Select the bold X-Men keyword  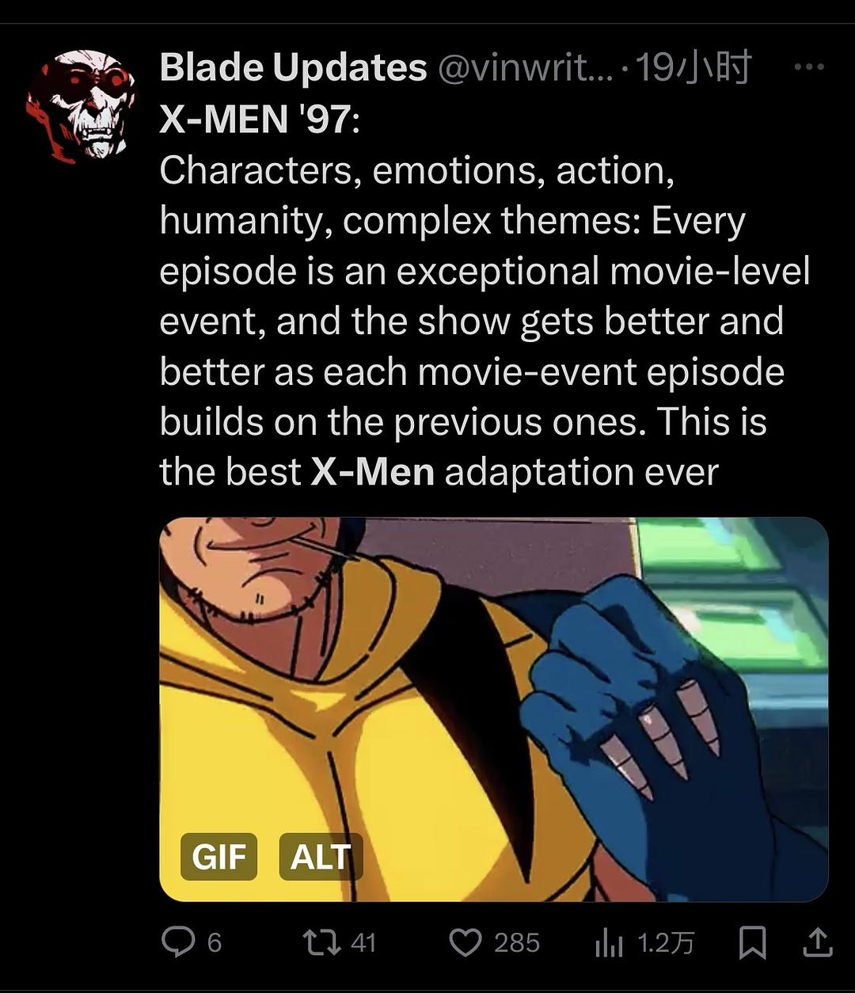click(373, 473)
